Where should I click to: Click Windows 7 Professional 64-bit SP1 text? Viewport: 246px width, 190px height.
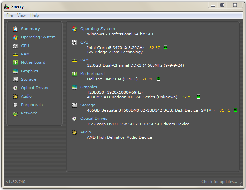pyautogui.click(x=120, y=34)
